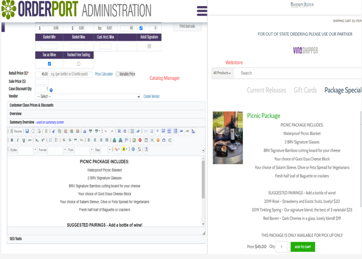Toggle Strikethrough formatting

click(x=30, y=140)
